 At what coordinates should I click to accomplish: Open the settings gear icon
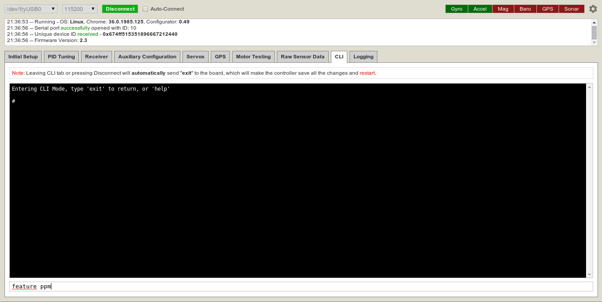tap(593, 9)
